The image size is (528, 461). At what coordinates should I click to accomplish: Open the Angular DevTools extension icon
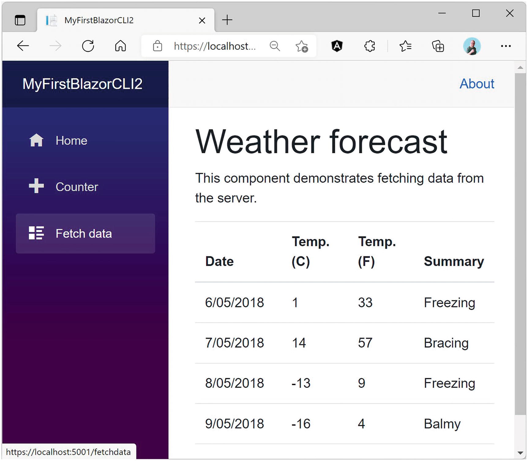[x=337, y=46]
